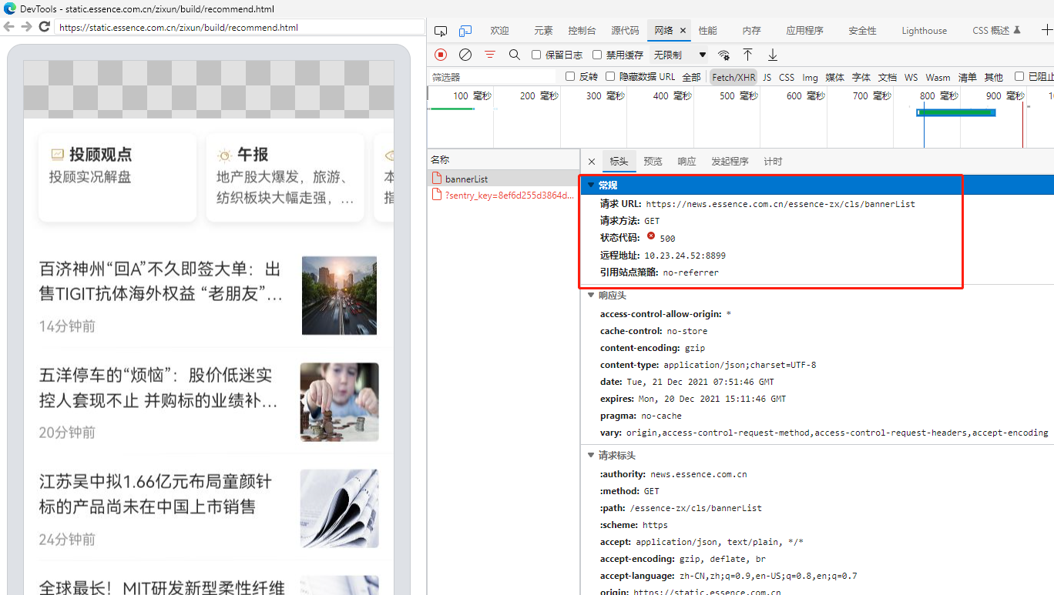The width and height of the screenshot is (1054, 595).
Task: Open the network search magnifier
Action: click(x=515, y=55)
